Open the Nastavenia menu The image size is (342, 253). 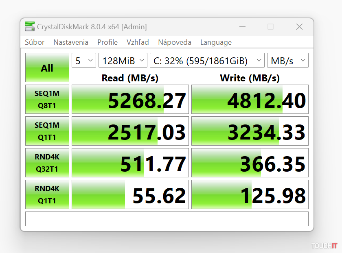pyautogui.click(x=71, y=42)
